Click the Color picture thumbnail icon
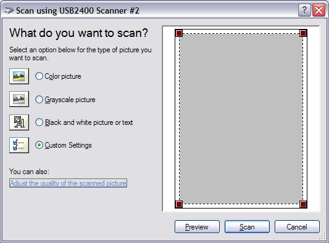The width and height of the screenshot is (329, 243). (19, 76)
